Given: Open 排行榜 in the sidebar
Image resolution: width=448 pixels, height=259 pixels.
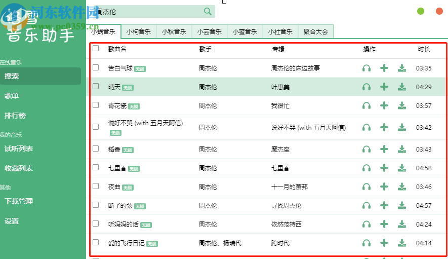Looking at the screenshot, I should (x=15, y=115).
